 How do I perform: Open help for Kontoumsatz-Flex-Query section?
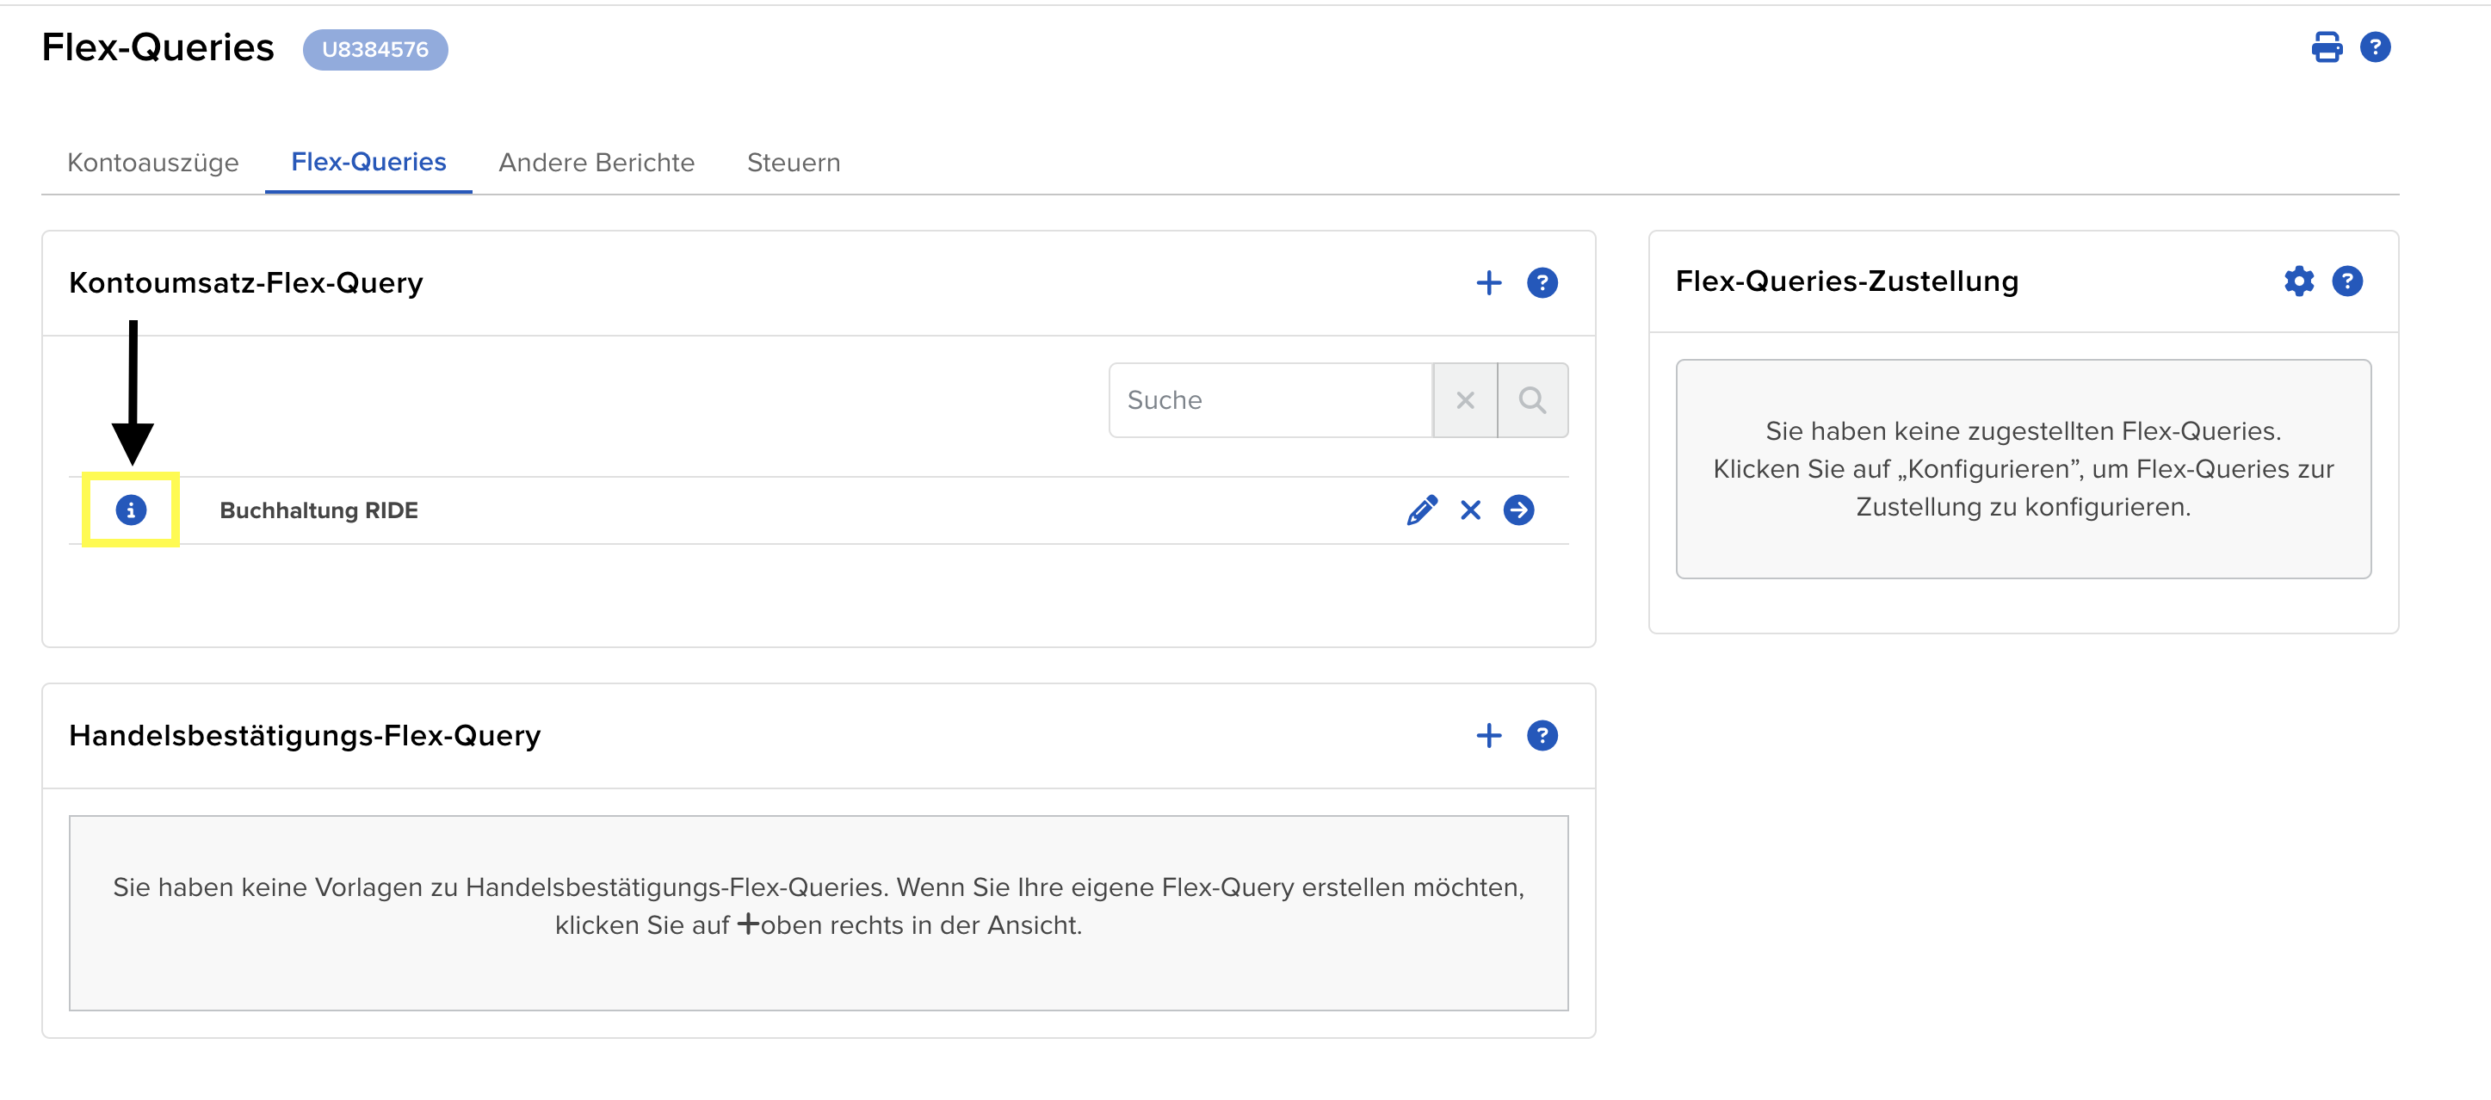click(1542, 283)
